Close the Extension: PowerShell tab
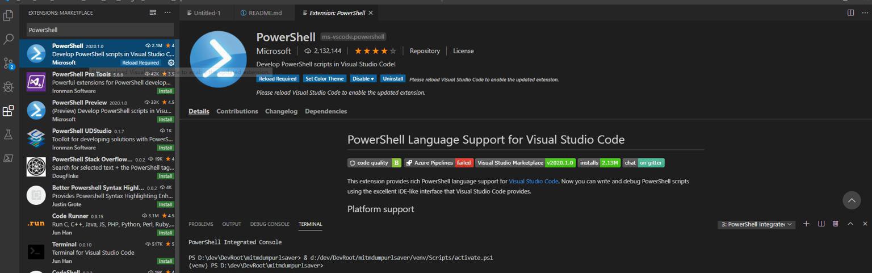Viewport: 872px width, 273px height. (371, 12)
